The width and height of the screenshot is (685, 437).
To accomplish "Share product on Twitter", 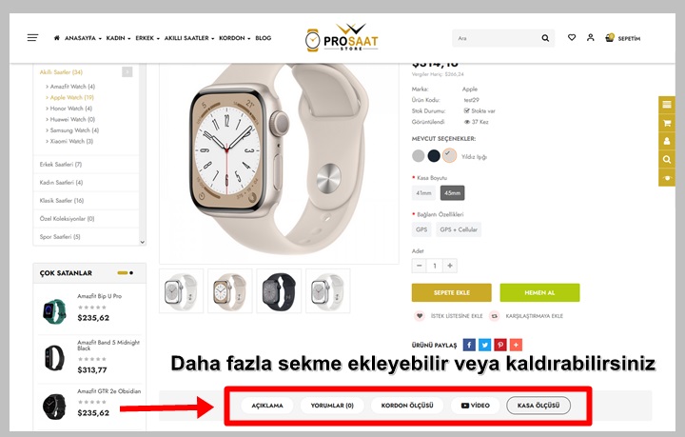I will [484, 345].
